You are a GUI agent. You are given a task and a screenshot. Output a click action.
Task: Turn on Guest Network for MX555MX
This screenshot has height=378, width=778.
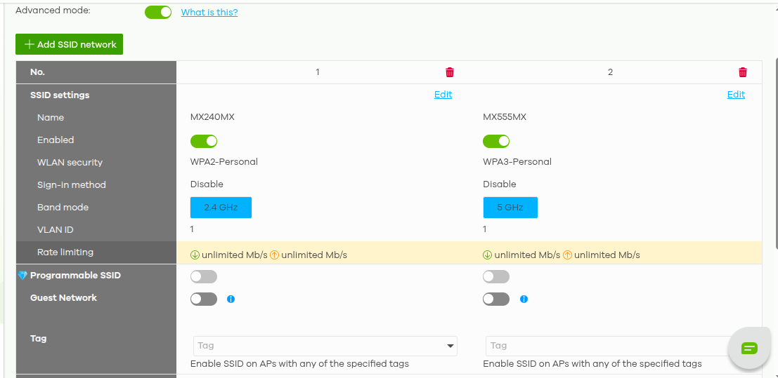point(496,299)
